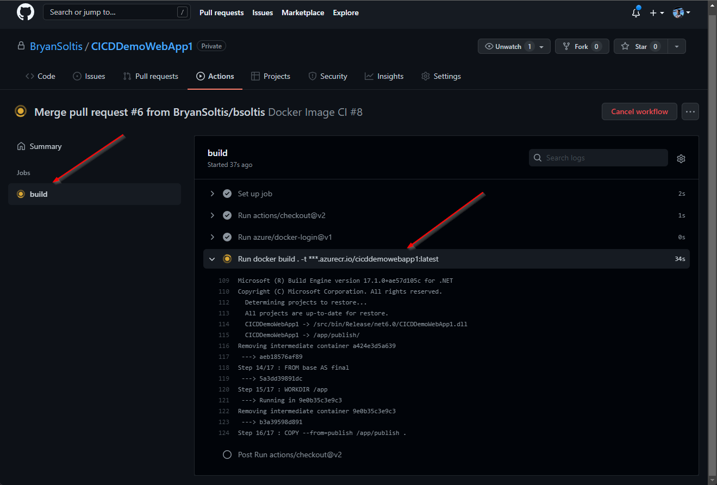Click the GitHub logo icon
The height and width of the screenshot is (485, 717).
26,12
